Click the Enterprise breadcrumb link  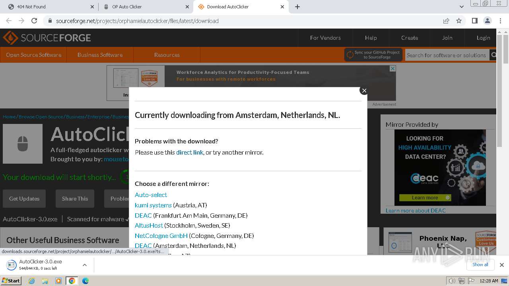point(98,117)
